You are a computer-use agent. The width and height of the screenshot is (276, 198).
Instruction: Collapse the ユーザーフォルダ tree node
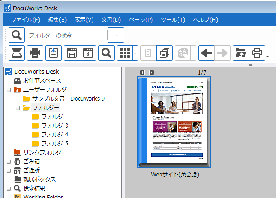point(9,90)
